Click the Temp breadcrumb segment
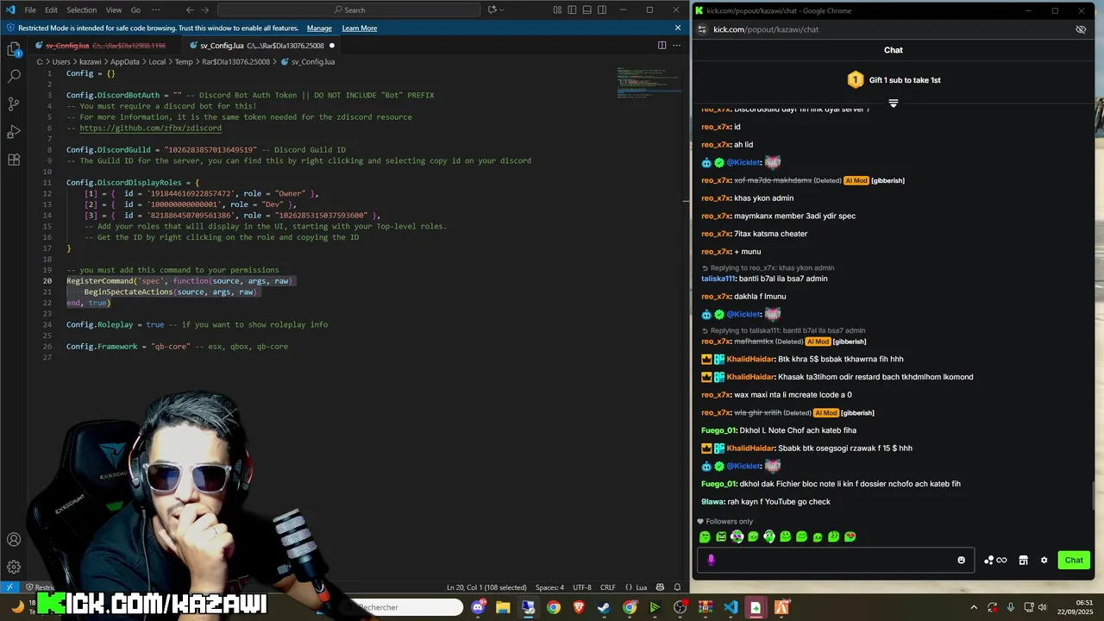This screenshot has height=621, width=1104. [x=183, y=62]
